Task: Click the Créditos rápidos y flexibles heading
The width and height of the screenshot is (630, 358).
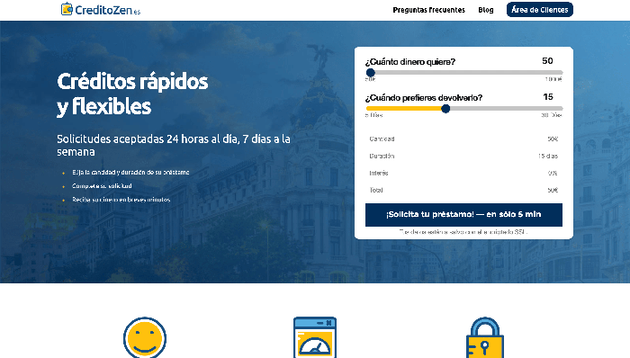Action: click(132, 94)
